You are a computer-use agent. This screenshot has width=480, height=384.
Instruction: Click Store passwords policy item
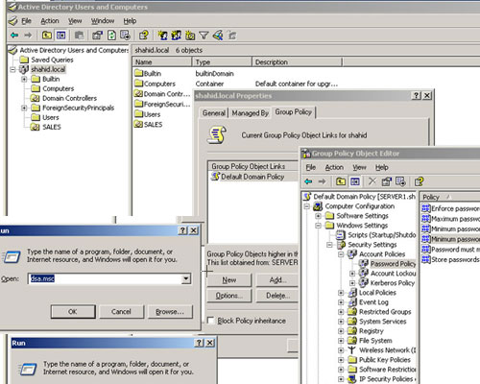(x=450, y=260)
